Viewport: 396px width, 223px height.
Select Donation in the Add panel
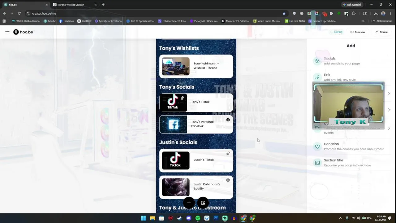(351, 146)
